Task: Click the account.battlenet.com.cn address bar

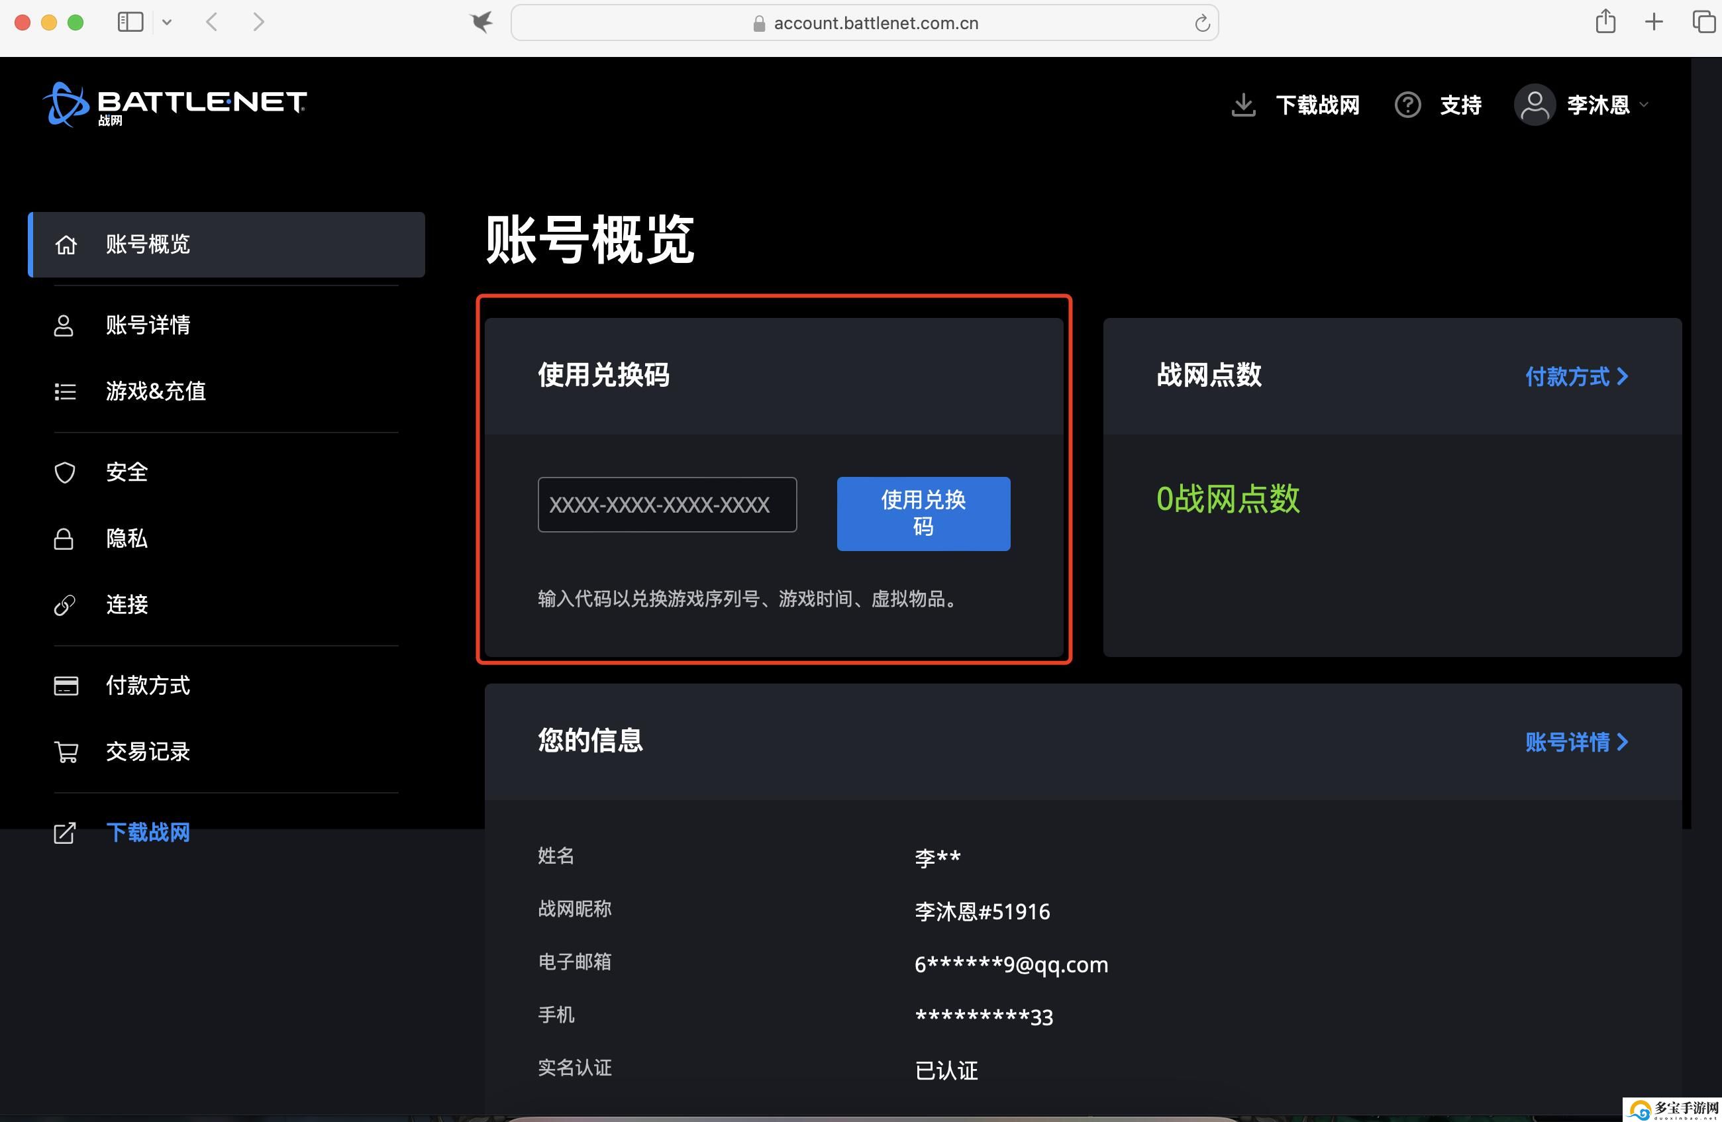Action: point(864,23)
